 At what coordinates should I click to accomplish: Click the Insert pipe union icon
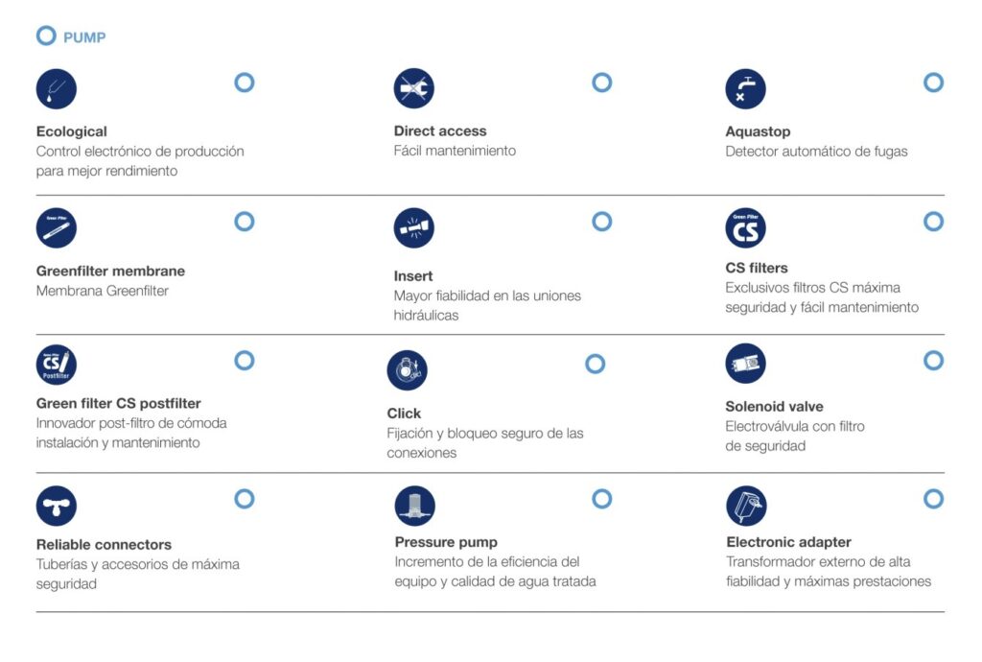(x=413, y=228)
